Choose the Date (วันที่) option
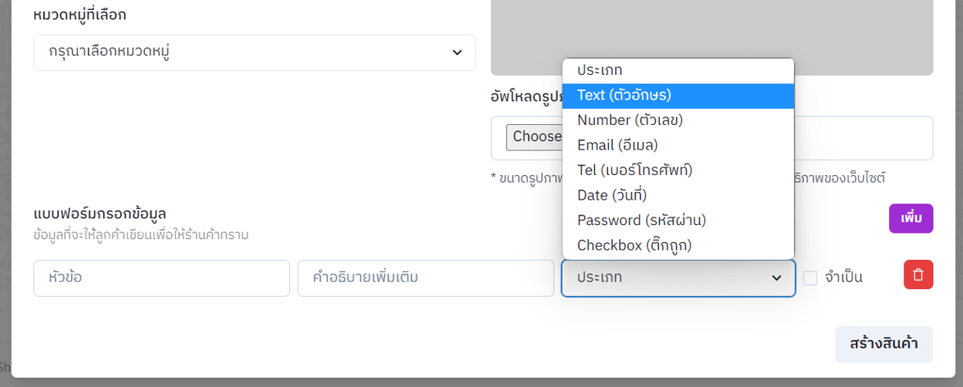The width and height of the screenshot is (963, 387). (x=677, y=195)
